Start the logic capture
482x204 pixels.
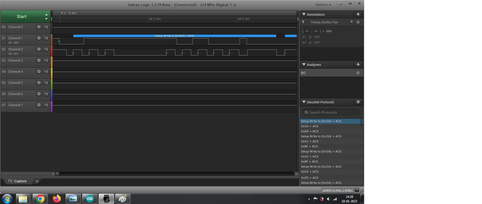(22, 16)
